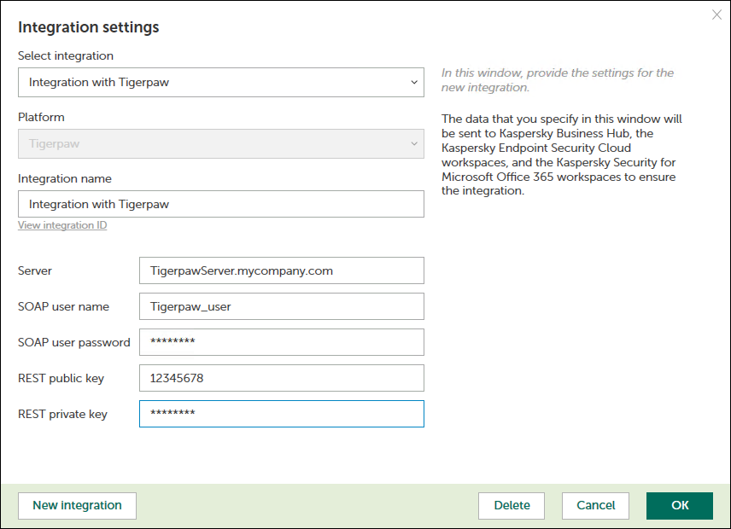731x529 pixels.
Task: Click the "Integration settings" dialog title
Action: (88, 27)
